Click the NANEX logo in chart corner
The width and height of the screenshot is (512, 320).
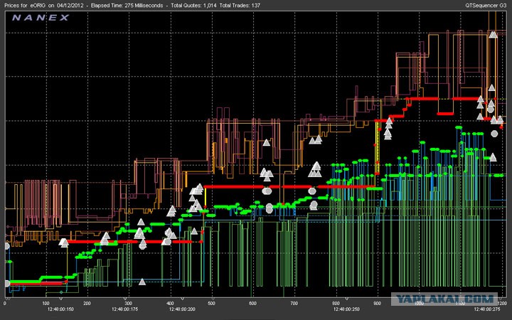(x=41, y=18)
